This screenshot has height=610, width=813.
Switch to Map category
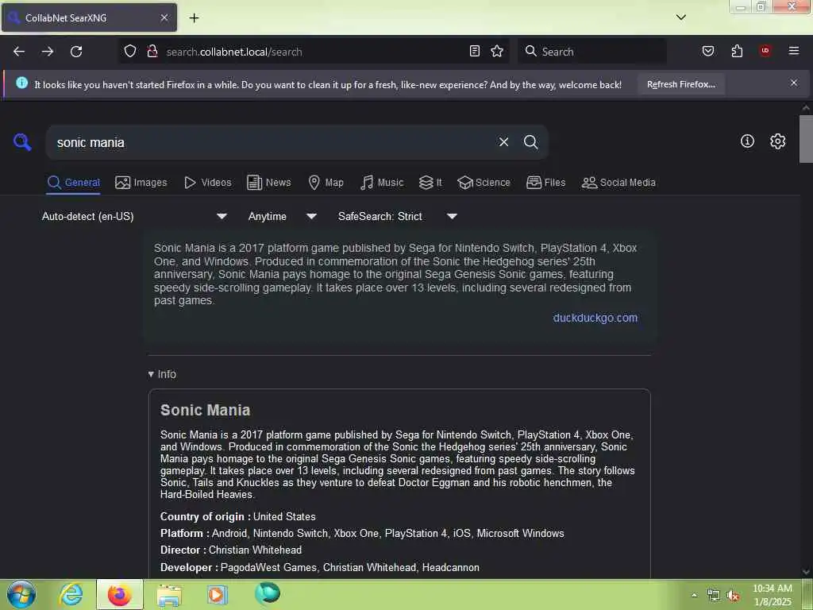tap(326, 183)
